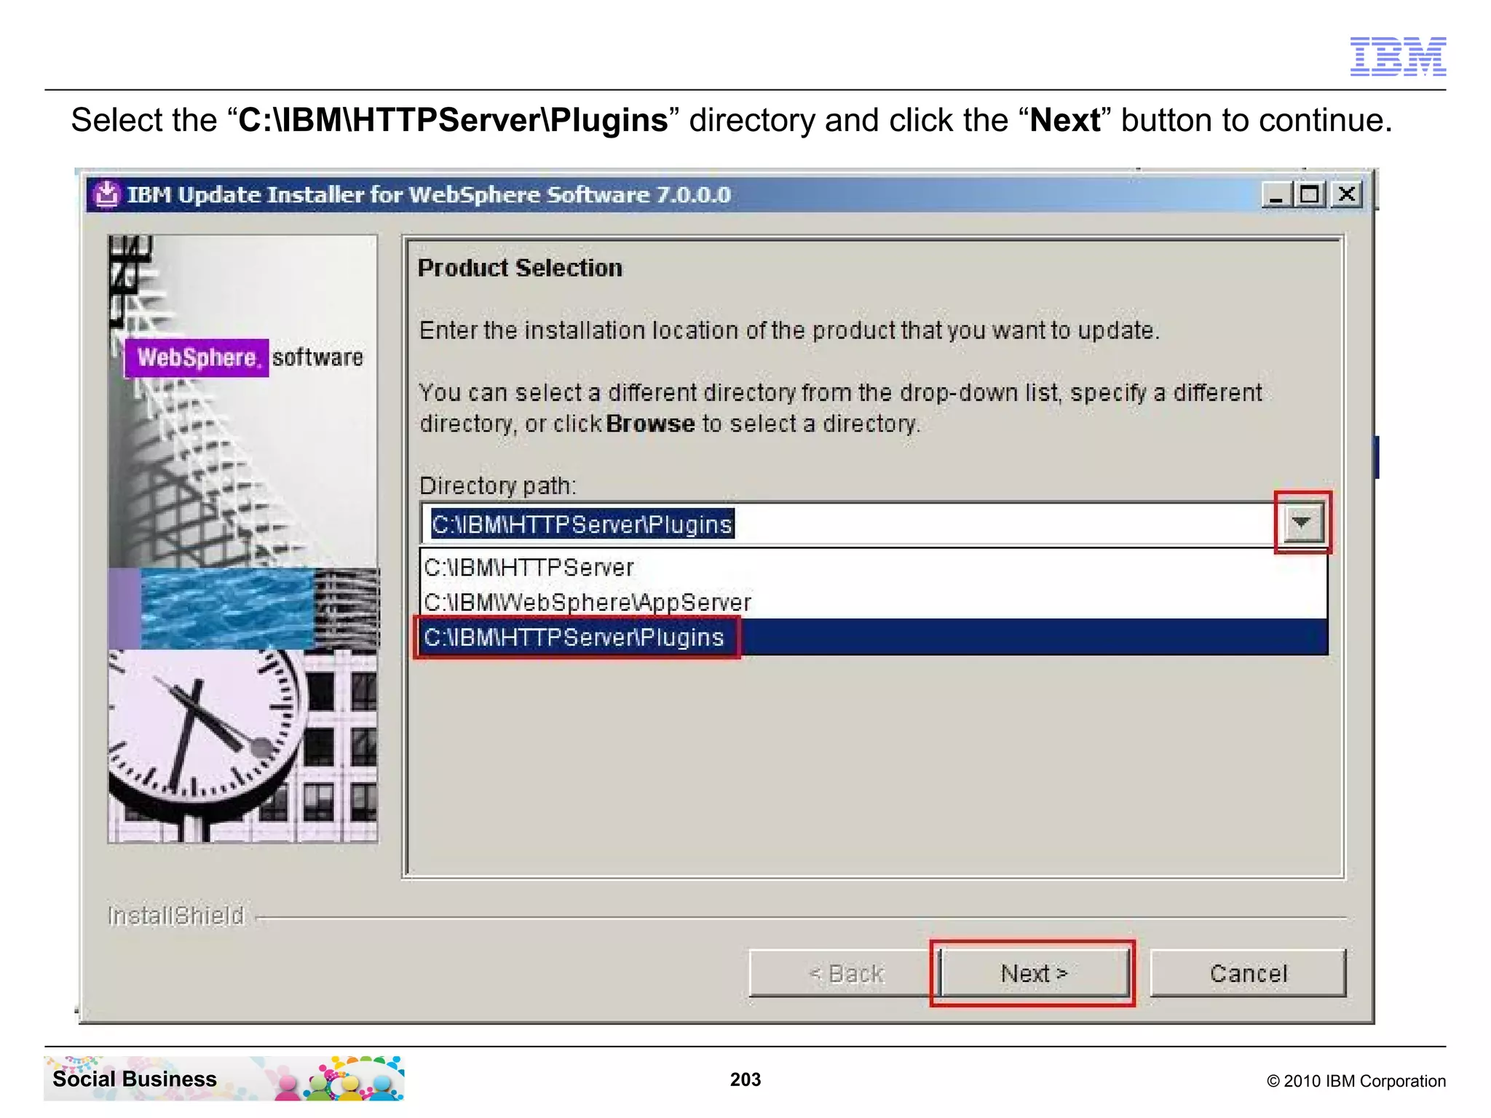Image resolution: width=1491 pixels, height=1118 pixels.
Task: Click the window title text
Action: tap(429, 194)
